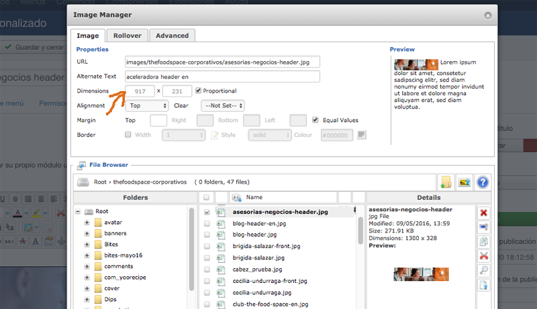Sort files by the Name column header
The image size is (537, 309).
click(x=254, y=197)
